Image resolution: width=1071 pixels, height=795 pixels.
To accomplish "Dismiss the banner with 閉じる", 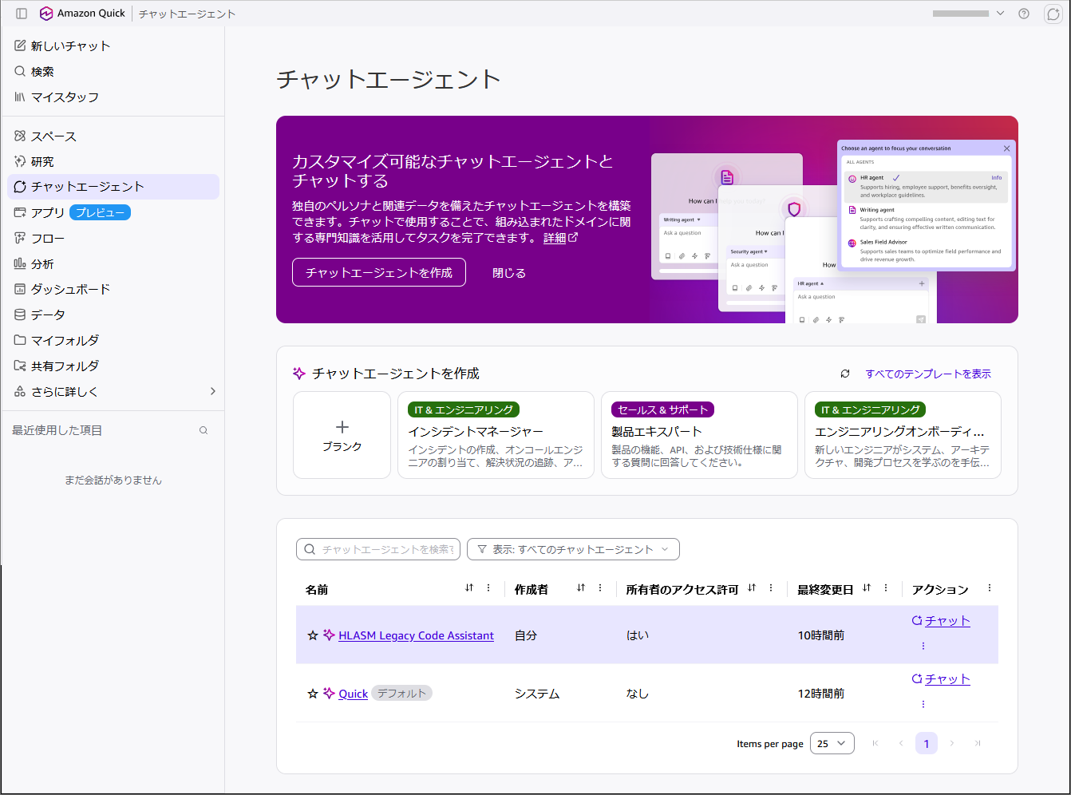I will 509,273.
